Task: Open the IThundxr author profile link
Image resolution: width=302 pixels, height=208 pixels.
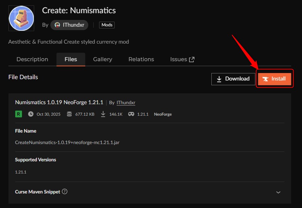Action: point(125,102)
